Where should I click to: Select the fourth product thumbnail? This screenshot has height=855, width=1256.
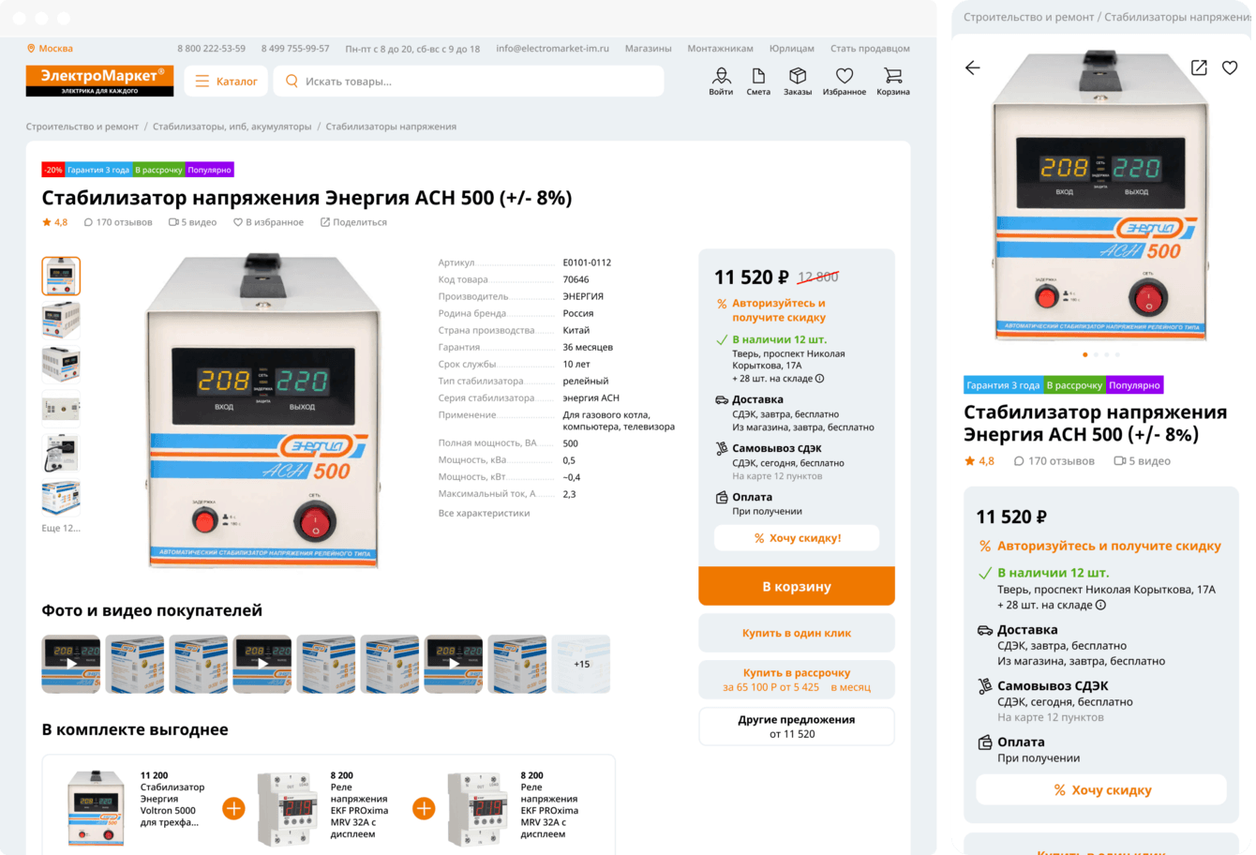tap(61, 409)
